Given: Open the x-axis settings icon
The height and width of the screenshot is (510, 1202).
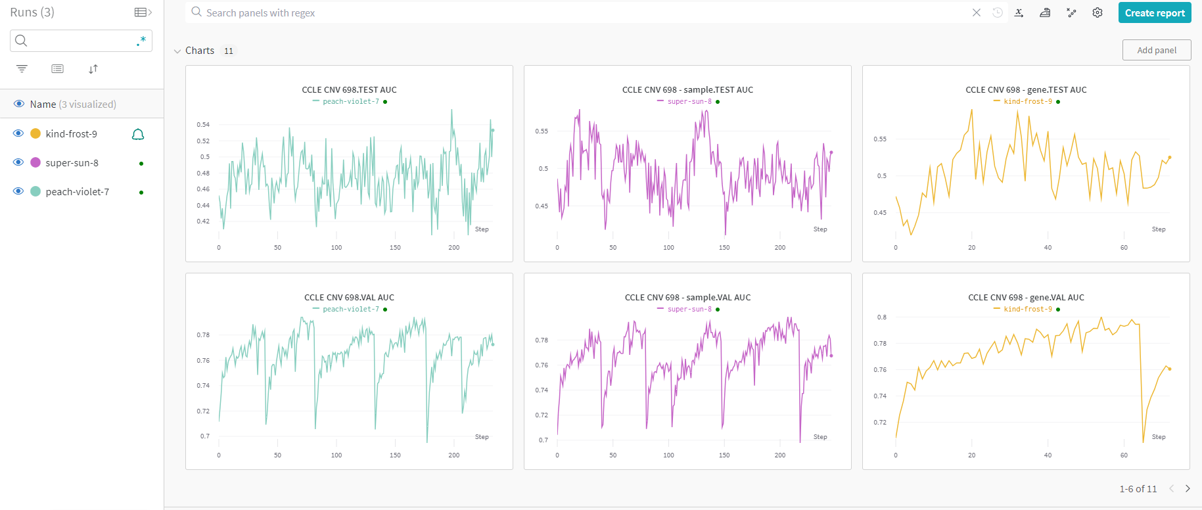Looking at the screenshot, I should [x=1019, y=12].
